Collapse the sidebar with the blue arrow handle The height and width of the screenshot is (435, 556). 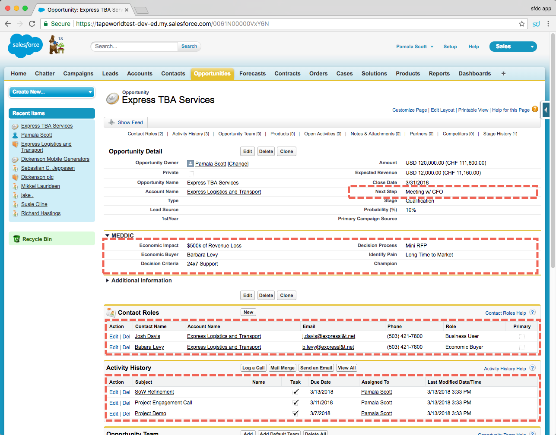[x=546, y=110]
